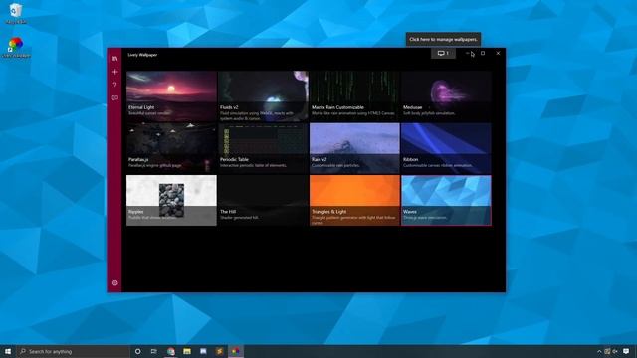Open Task View on the taskbar
This screenshot has width=637, height=358.
pos(154,351)
